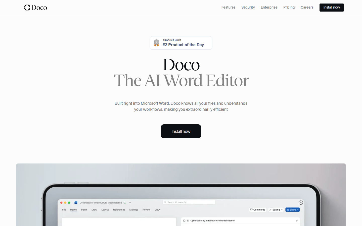Viewport: 362px width, 226px height.
Task: Visit the Careers link
Action: pyautogui.click(x=307, y=8)
